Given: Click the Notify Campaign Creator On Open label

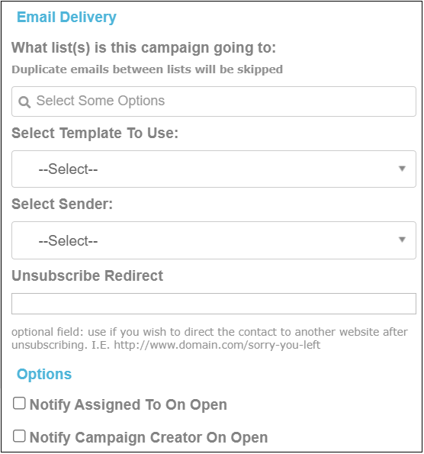Looking at the screenshot, I should click(149, 437).
